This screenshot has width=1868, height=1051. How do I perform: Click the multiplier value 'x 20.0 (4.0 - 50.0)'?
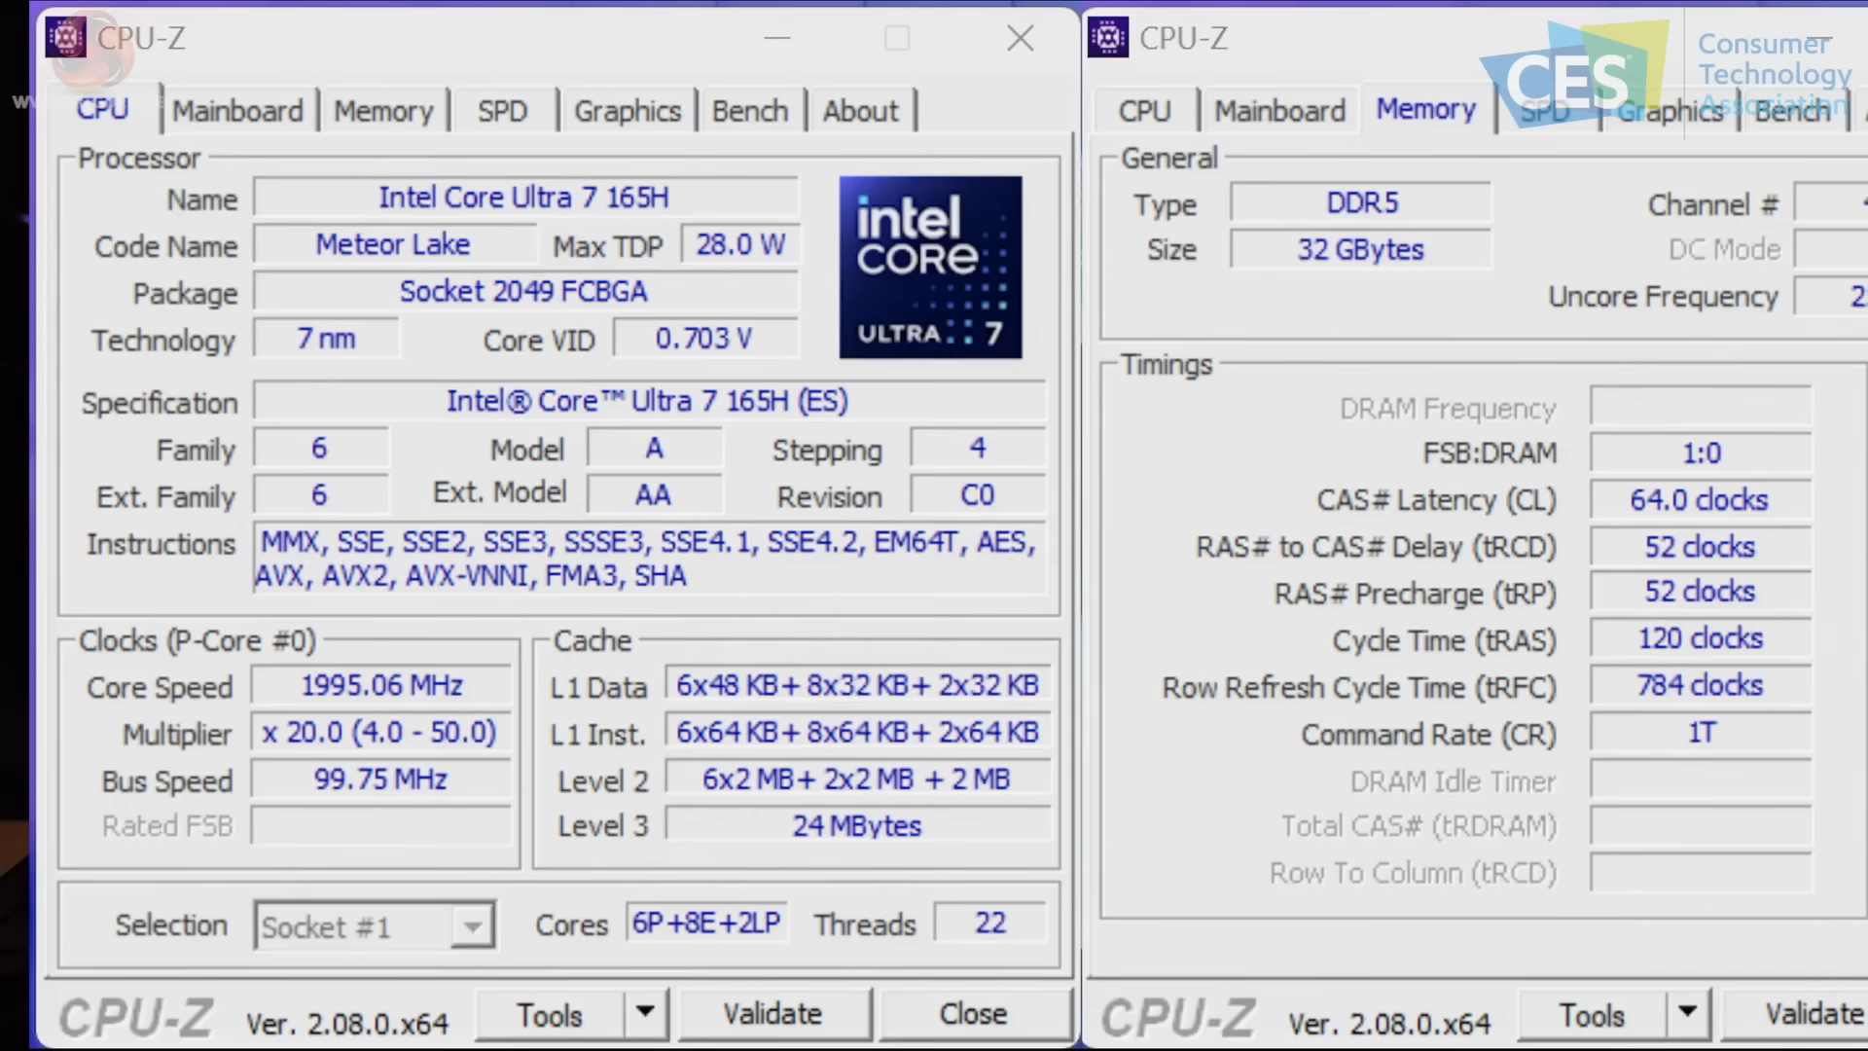(381, 732)
